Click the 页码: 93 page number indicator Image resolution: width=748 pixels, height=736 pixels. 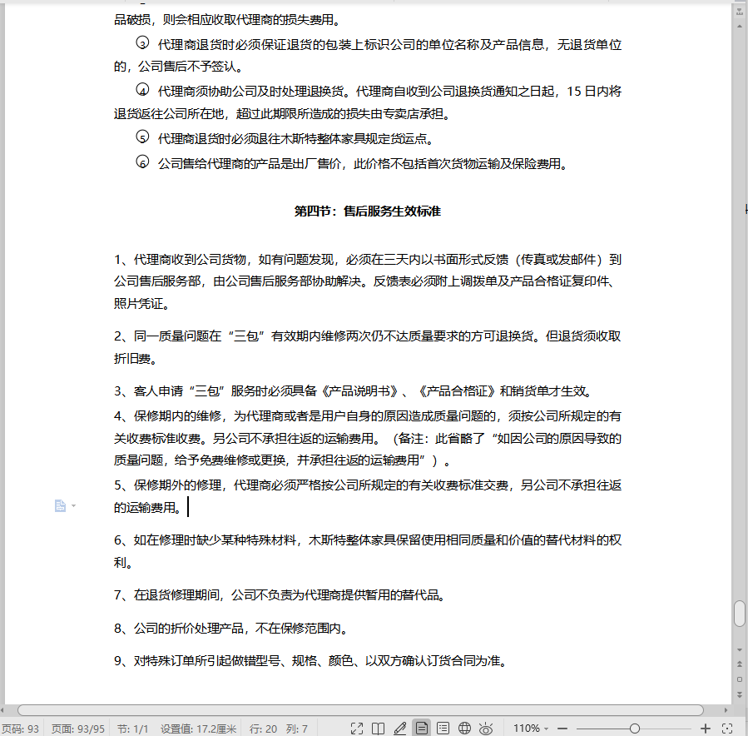click(x=21, y=729)
